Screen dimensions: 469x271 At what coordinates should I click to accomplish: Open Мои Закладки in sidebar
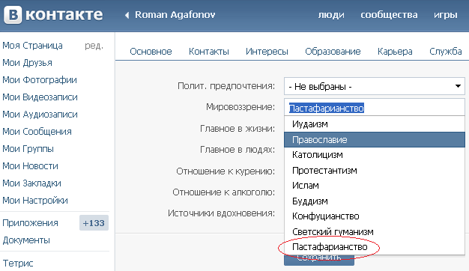(31, 183)
